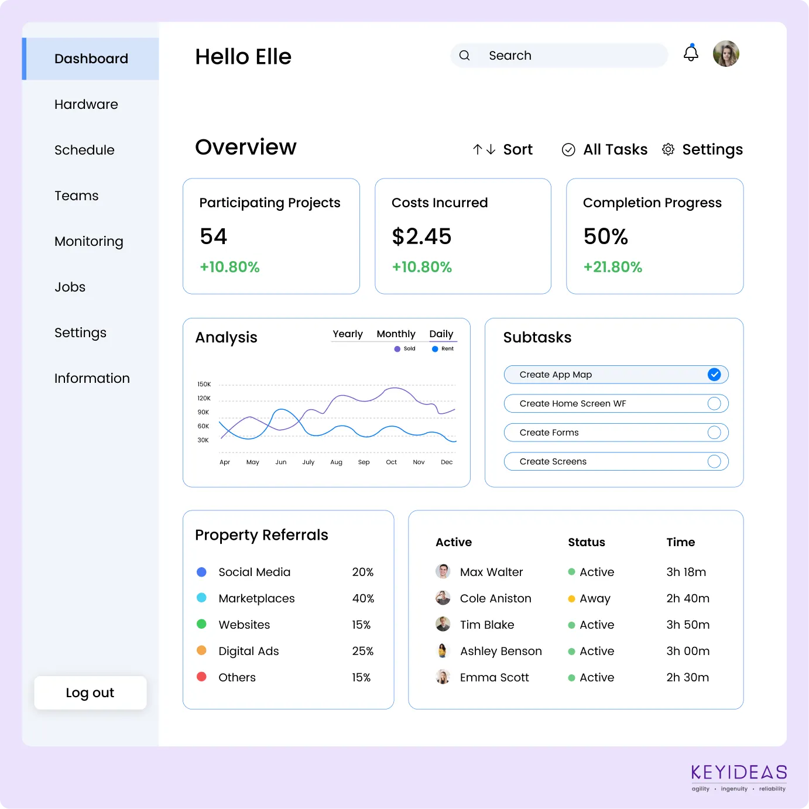Open Hardware from the sidebar

[x=86, y=104]
